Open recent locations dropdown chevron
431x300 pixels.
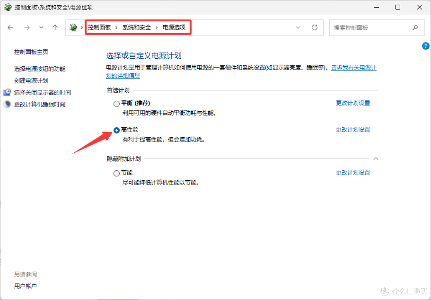pyautogui.click(x=41, y=28)
